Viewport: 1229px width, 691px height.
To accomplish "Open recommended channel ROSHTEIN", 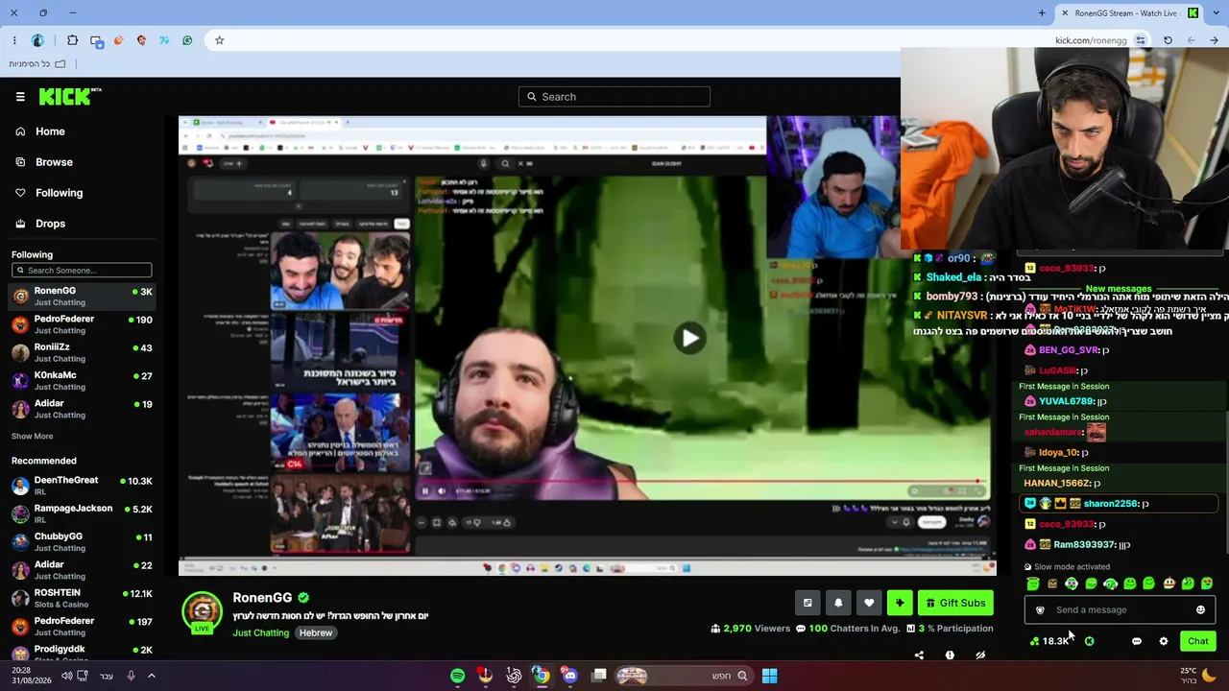I will click(x=82, y=599).
